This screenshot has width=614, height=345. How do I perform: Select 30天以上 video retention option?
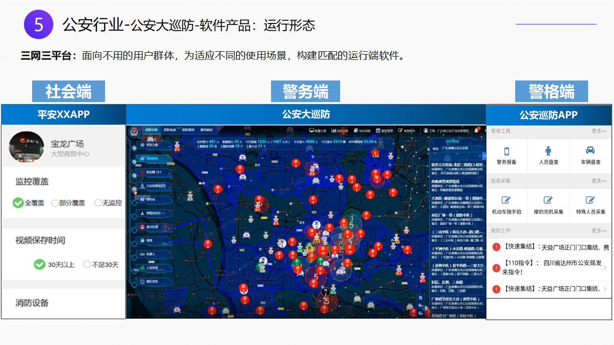coord(54,264)
